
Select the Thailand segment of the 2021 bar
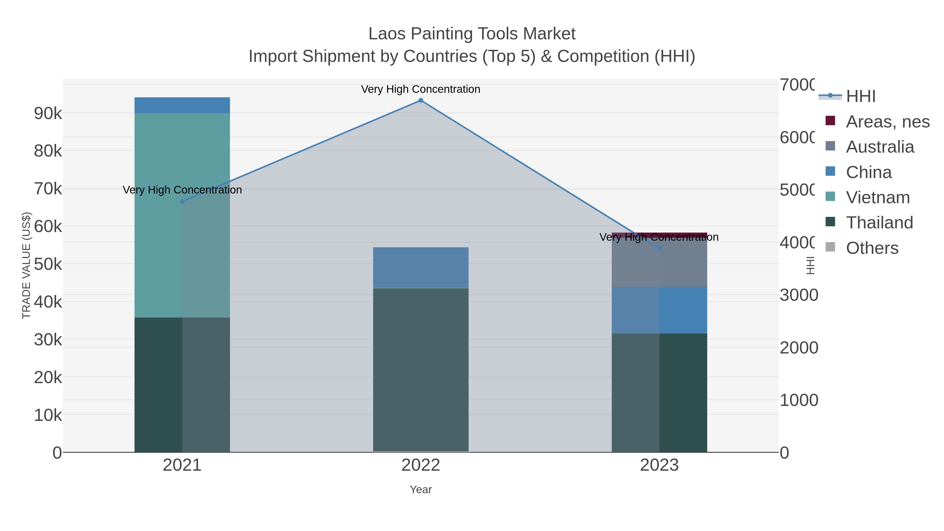click(x=182, y=385)
